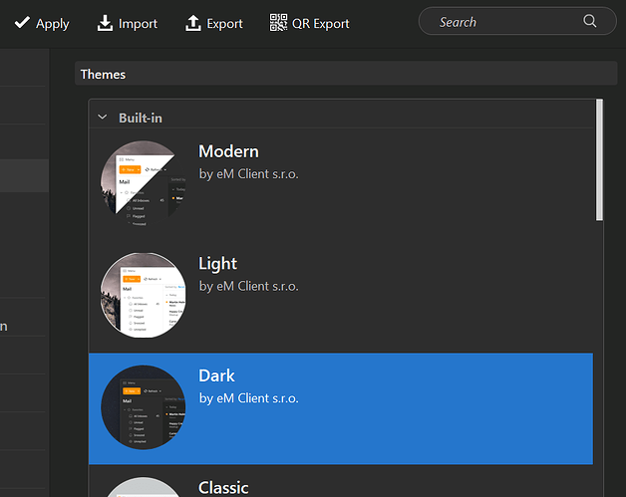626x497 pixels.
Task: Select the Modern theme title
Action: point(228,151)
